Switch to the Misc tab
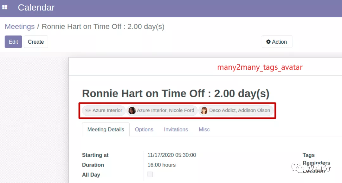Viewport: 342px width, 183px height. (x=204, y=129)
